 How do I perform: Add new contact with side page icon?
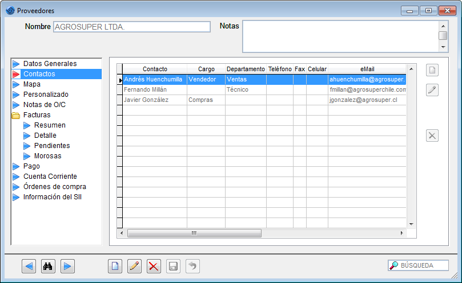pyautogui.click(x=432, y=70)
